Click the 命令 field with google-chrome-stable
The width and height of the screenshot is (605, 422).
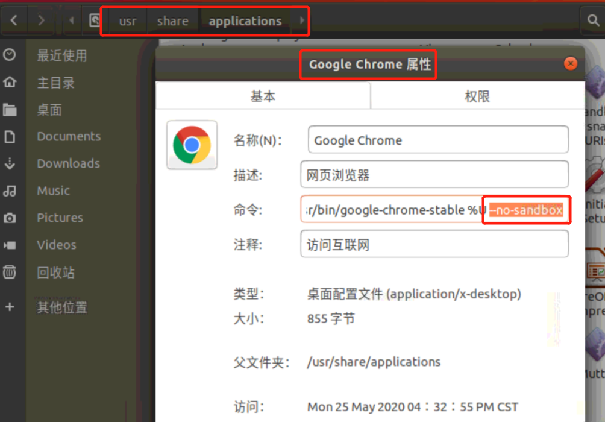tap(434, 209)
